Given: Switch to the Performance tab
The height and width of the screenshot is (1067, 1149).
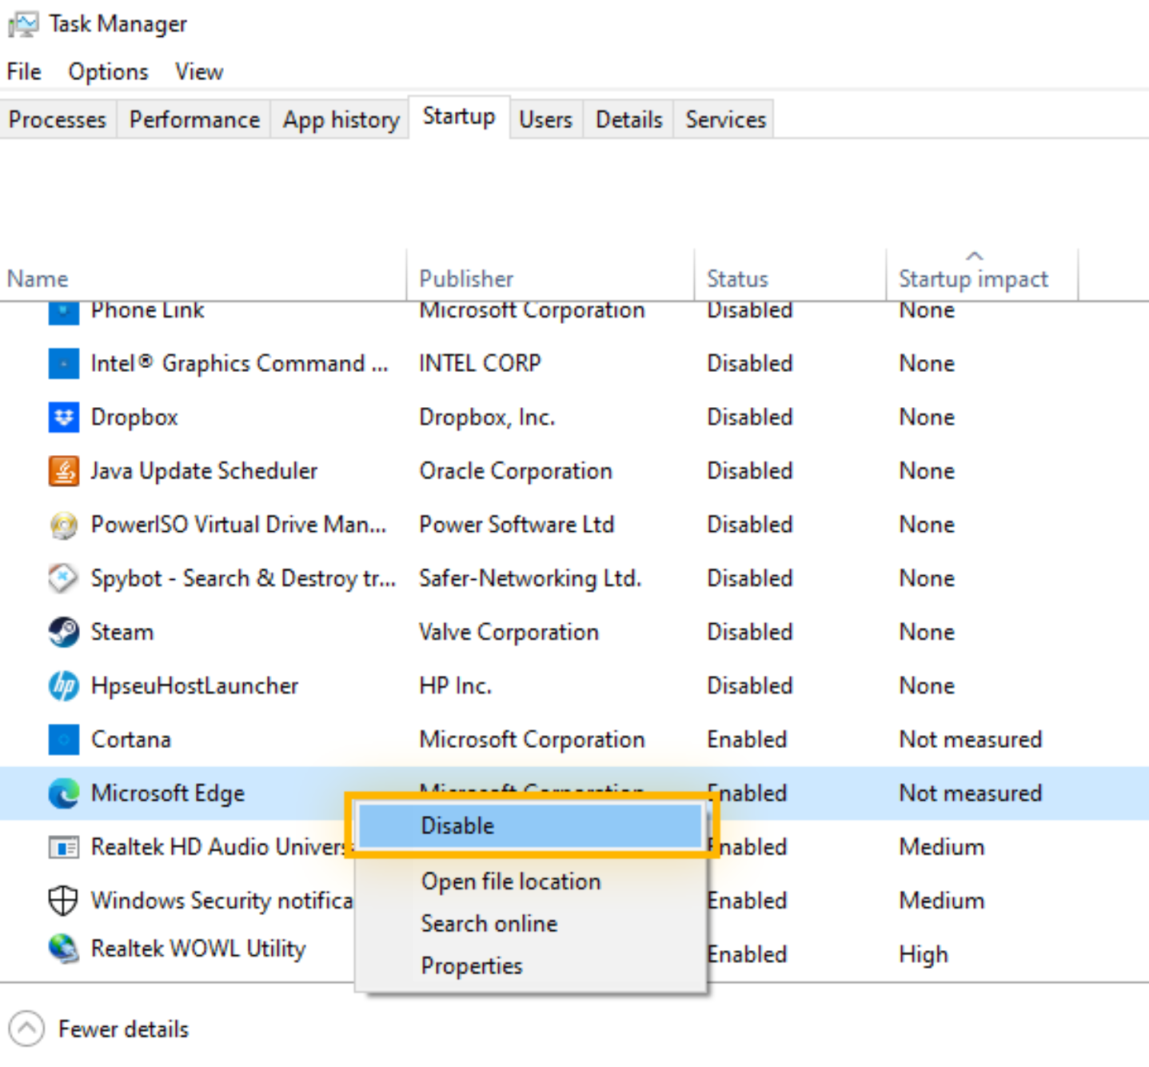Looking at the screenshot, I should coord(194,120).
